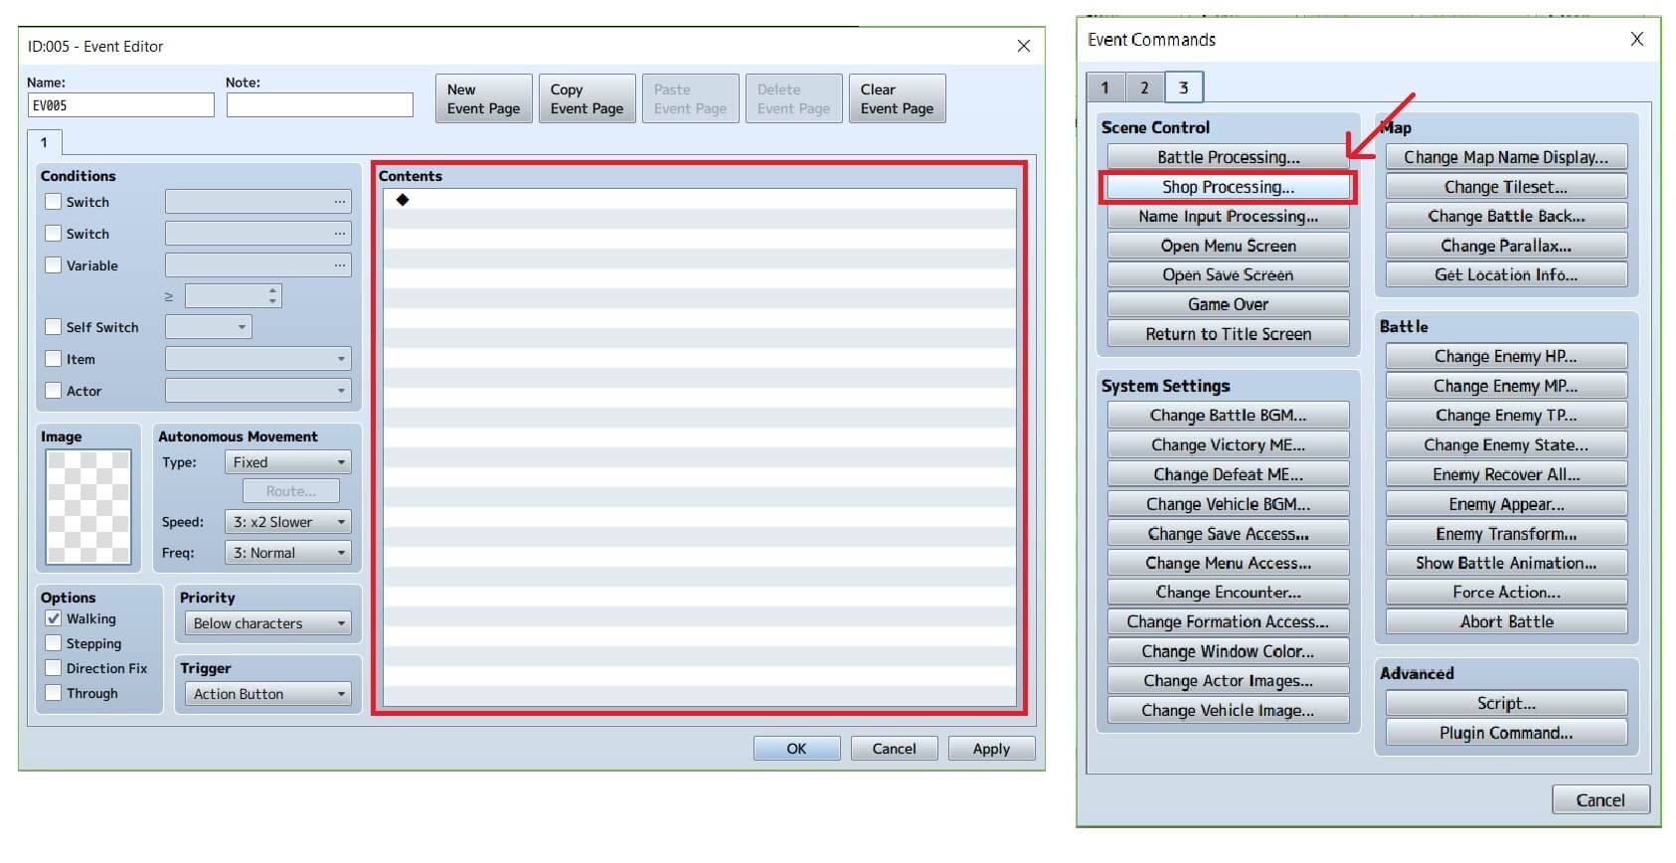Click the Plugin Command button
This screenshot has height=863, width=1676.
[x=1505, y=733]
